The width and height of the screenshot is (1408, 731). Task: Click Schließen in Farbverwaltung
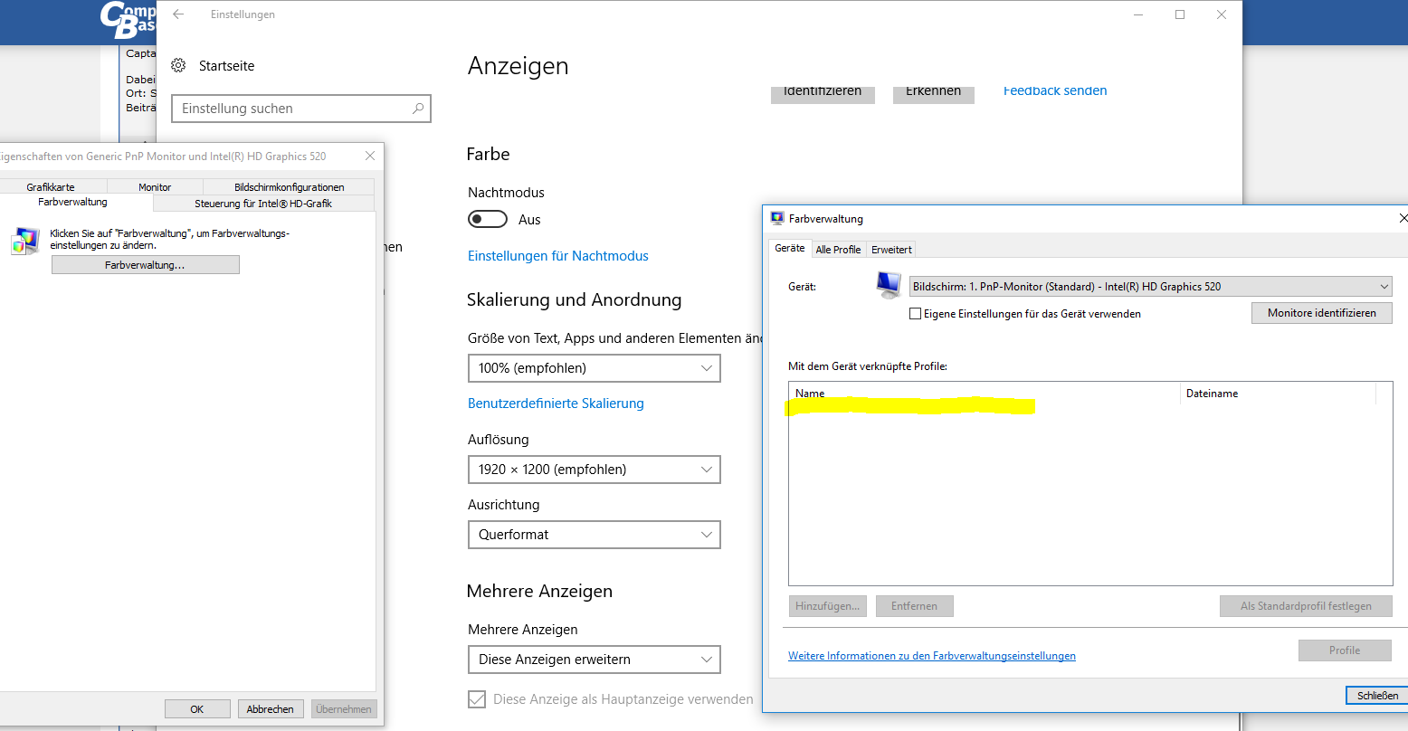[x=1377, y=696]
